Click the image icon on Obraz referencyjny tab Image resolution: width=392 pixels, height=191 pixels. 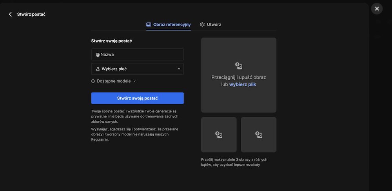[149, 24]
